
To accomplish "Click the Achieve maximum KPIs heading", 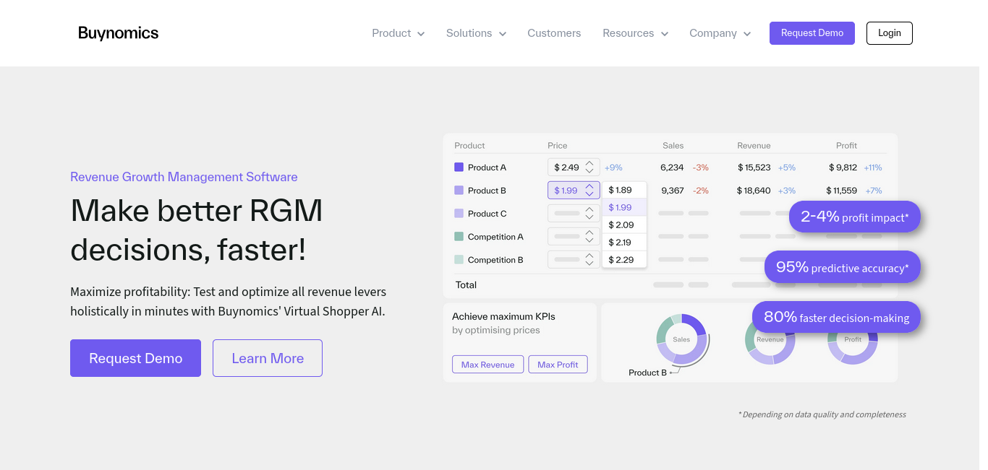I will [503, 316].
